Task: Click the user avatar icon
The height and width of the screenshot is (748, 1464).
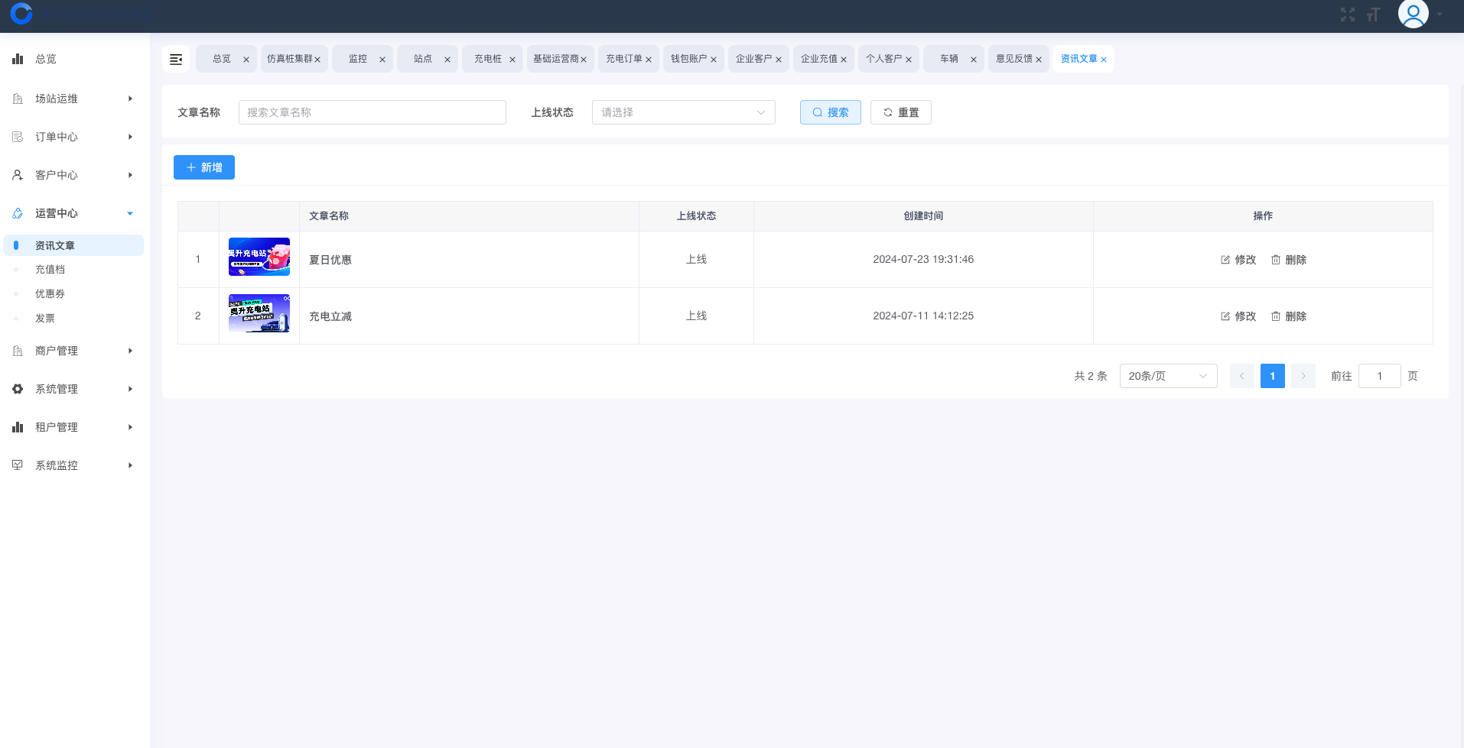Action: 1413,14
